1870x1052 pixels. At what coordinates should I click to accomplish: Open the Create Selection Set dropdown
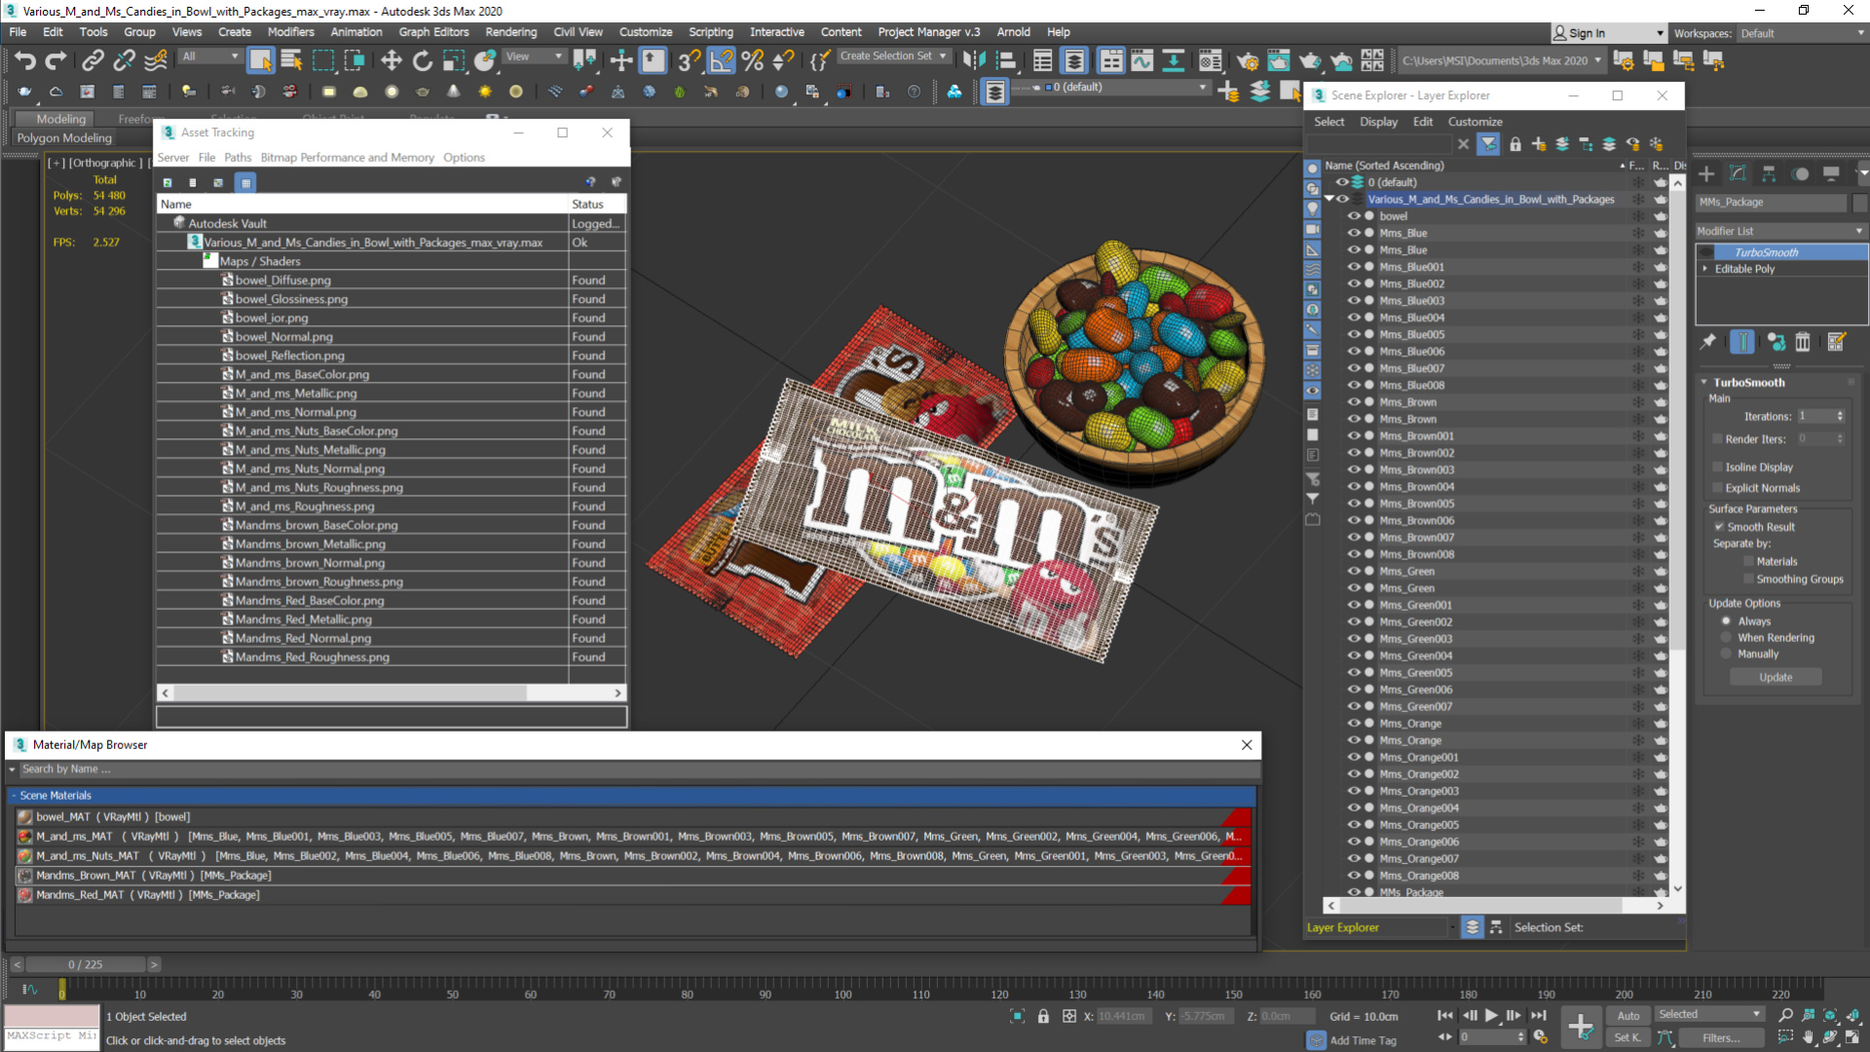coord(893,56)
